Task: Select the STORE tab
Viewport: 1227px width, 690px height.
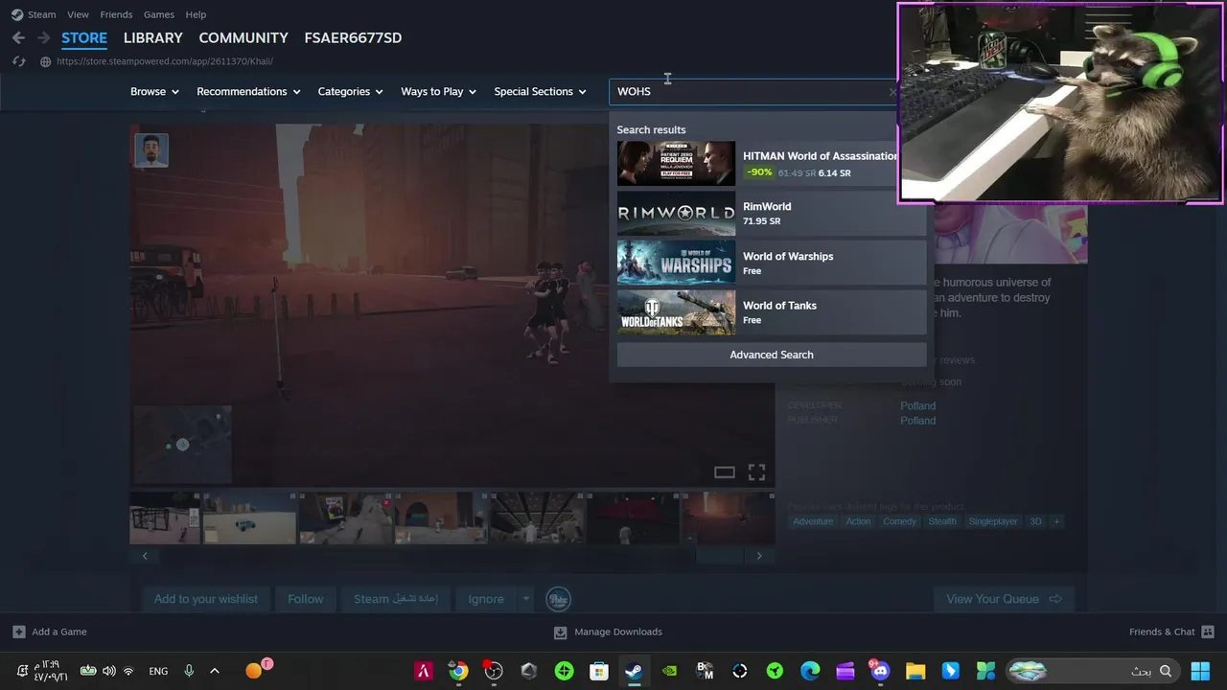Action: pyautogui.click(x=84, y=37)
